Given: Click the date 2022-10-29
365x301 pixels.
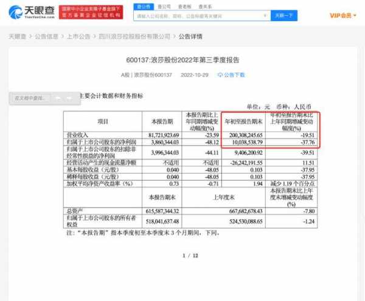Looking at the screenshot, I should coord(195,75).
